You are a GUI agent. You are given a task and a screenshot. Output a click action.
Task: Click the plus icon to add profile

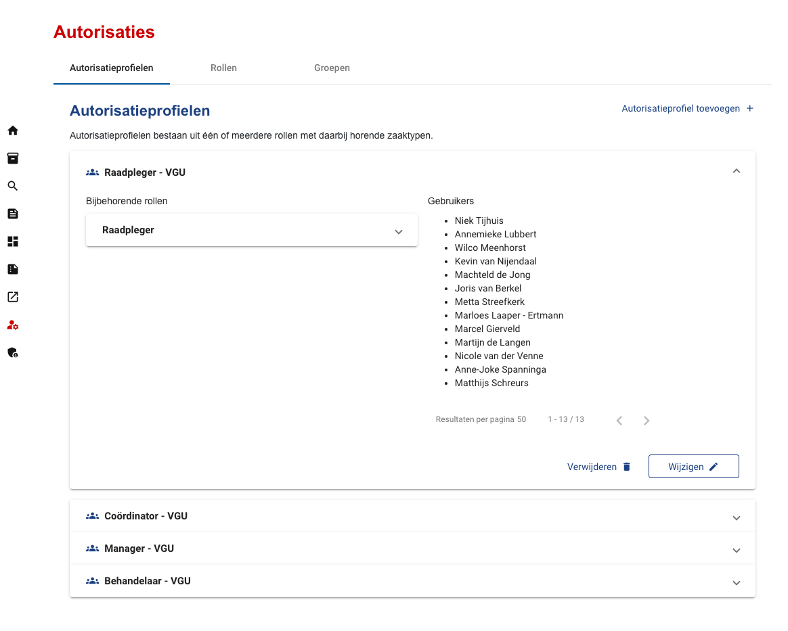[x=750, y=108]
